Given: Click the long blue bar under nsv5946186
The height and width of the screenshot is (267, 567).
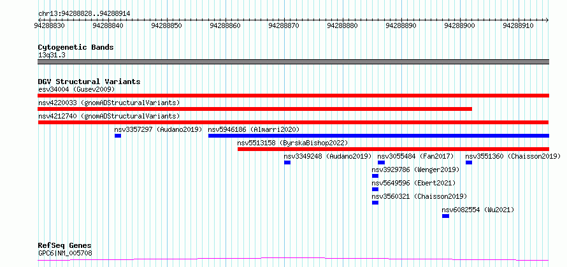Looking at the screenshot, I should (x=378, y=136).
